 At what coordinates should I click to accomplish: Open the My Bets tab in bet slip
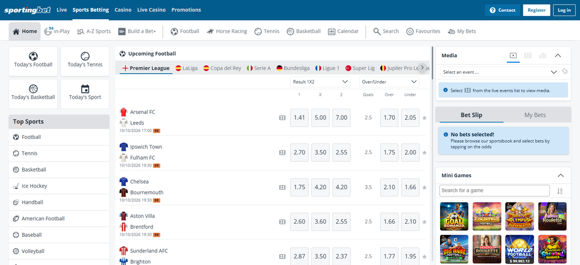pos(535,115)
